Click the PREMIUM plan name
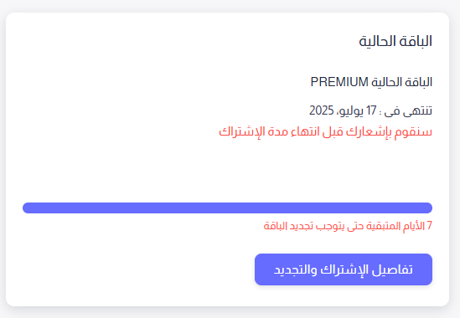The width and height of the screenshot is (460, 318). click(339, 82)
